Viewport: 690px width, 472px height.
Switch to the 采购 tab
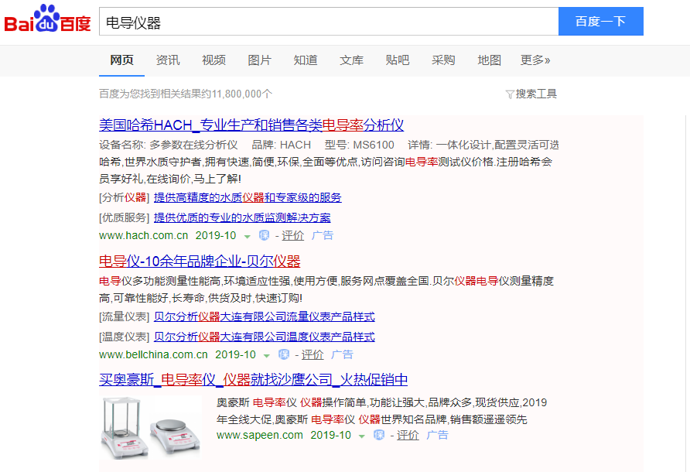coord(443,60)
